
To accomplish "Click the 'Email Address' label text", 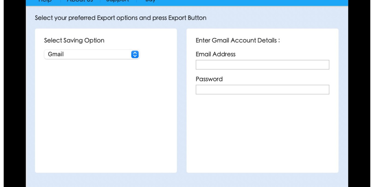I will (216, 54).
